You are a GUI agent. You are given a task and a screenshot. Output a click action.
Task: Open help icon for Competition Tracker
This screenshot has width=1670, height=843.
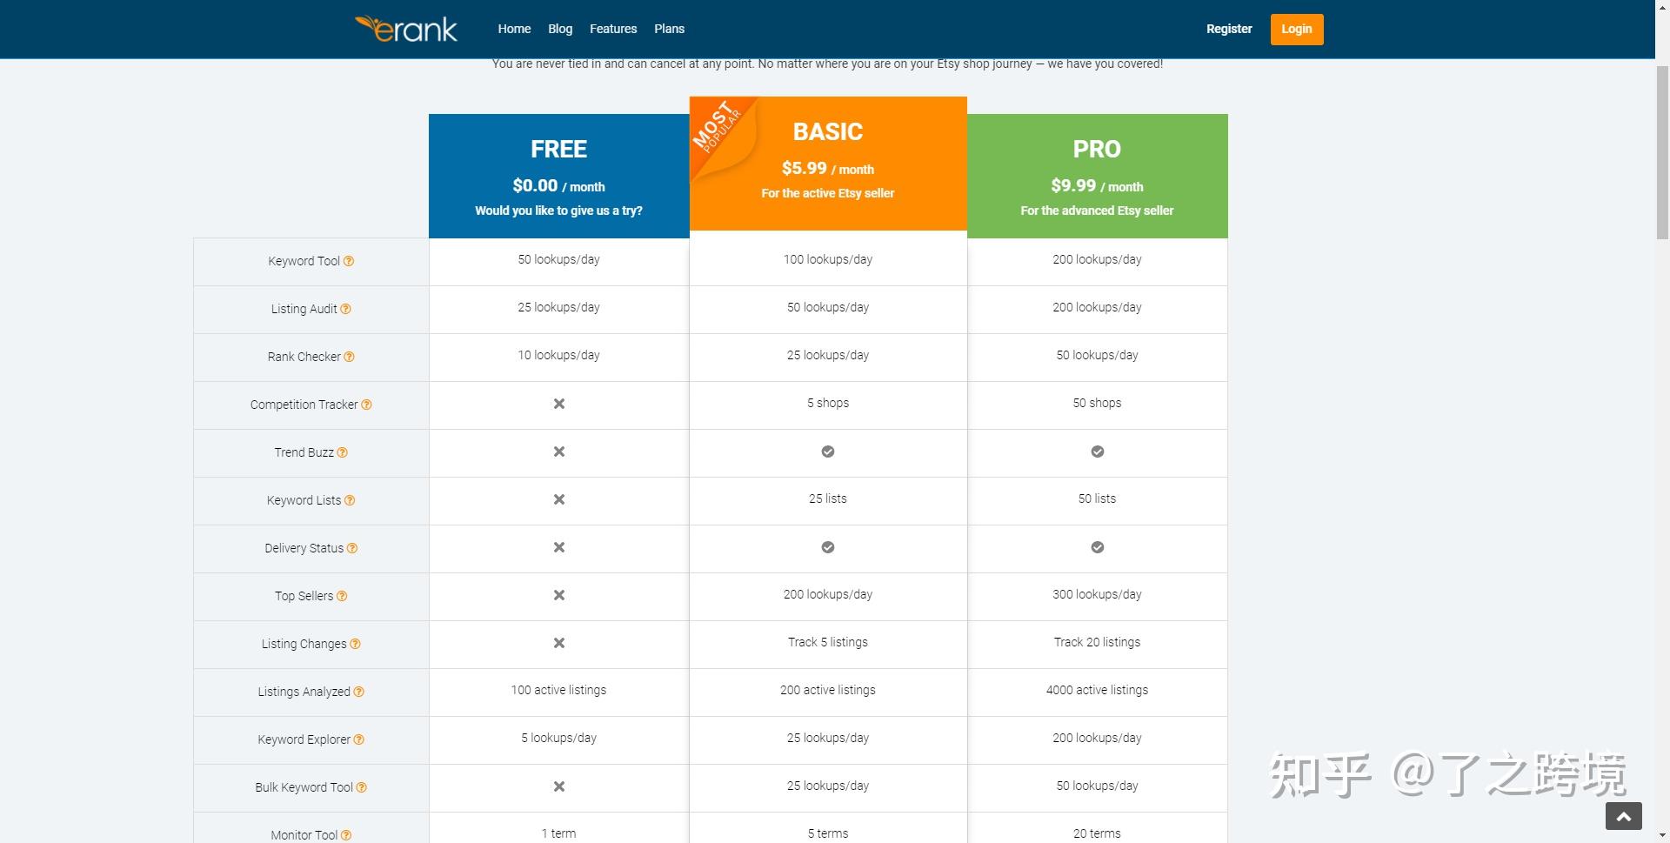(x=366, y=405)
